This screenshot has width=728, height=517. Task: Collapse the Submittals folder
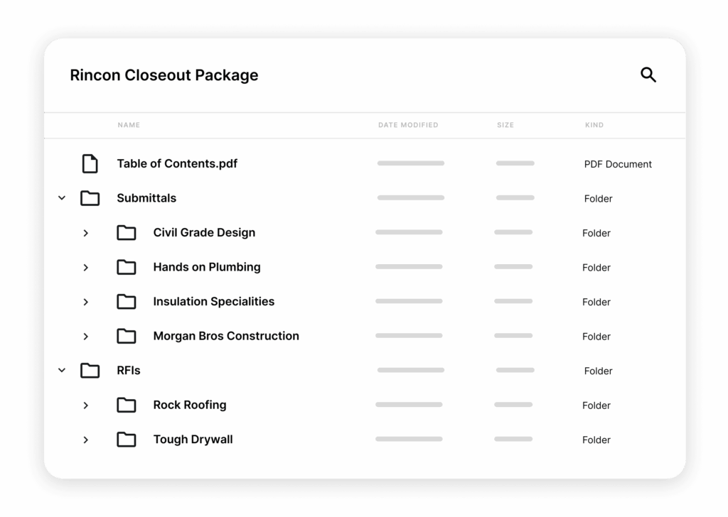[62, 198]
